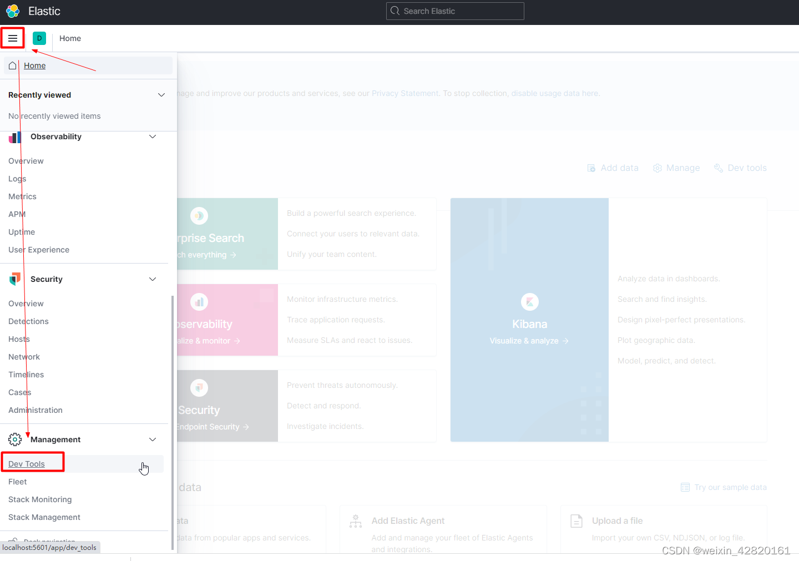Click the Manage gear icon
Viewport: 799px width, 561px height.
coord(658,168)
